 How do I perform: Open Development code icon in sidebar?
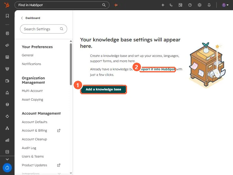pyautogui.click(x=7, y=152)
